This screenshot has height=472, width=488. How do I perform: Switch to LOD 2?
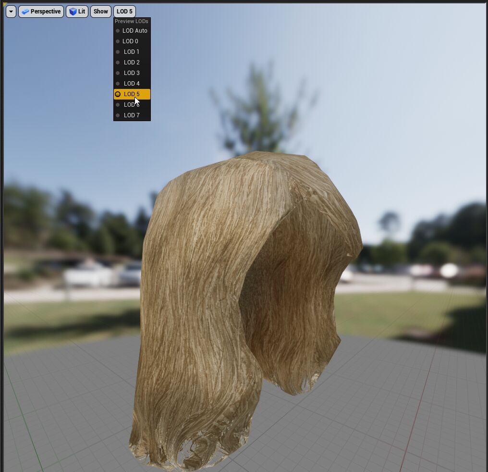[x=131, y=62]
